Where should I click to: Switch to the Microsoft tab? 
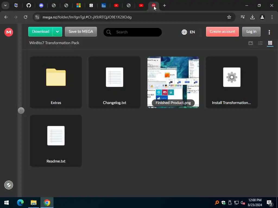(x=78, y=5)
